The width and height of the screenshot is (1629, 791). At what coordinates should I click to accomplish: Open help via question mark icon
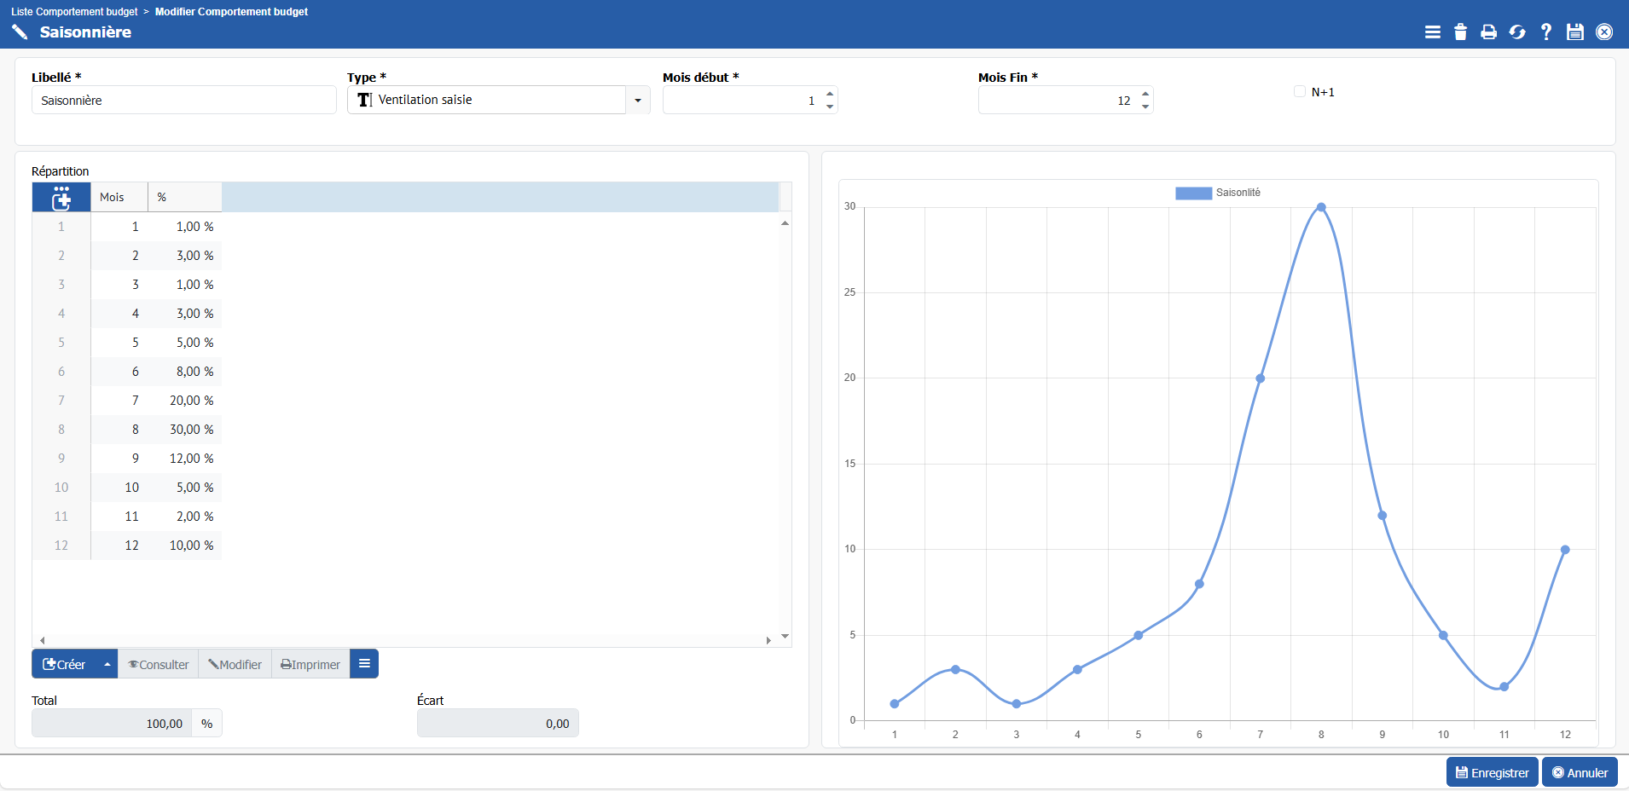tap(1545, 32)
